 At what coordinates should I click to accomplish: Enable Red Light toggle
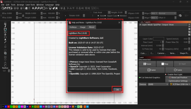166,74
